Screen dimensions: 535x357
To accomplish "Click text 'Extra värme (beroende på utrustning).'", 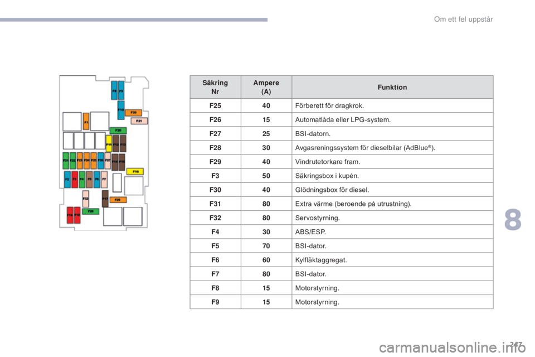I will click(353, 204).
